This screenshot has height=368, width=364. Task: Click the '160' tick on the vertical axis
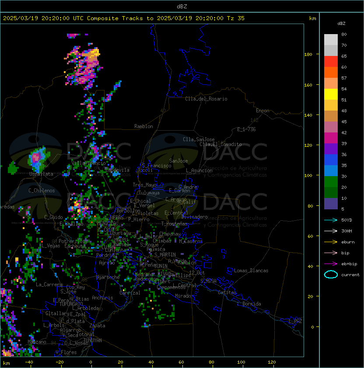click(308, 85)
